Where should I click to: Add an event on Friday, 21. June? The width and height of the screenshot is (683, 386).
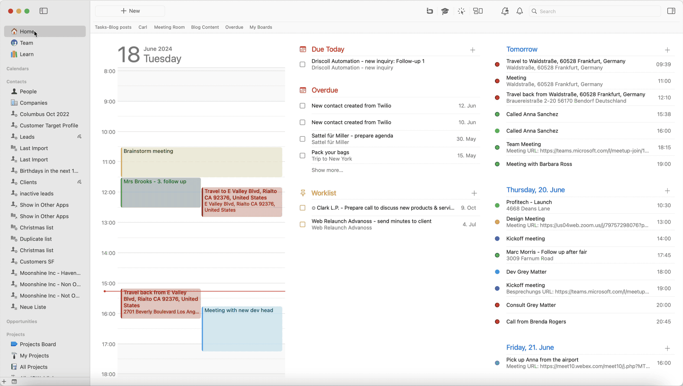667,348
